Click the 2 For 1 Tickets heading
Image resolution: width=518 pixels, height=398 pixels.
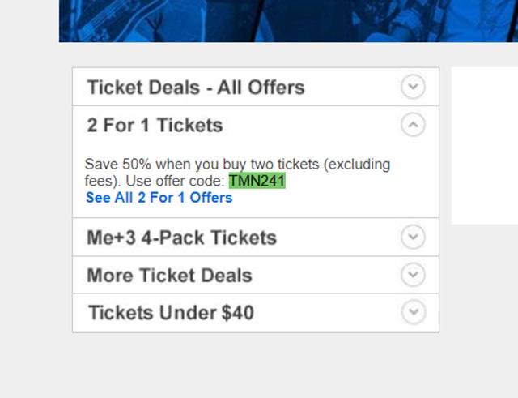tap(155, 126)
